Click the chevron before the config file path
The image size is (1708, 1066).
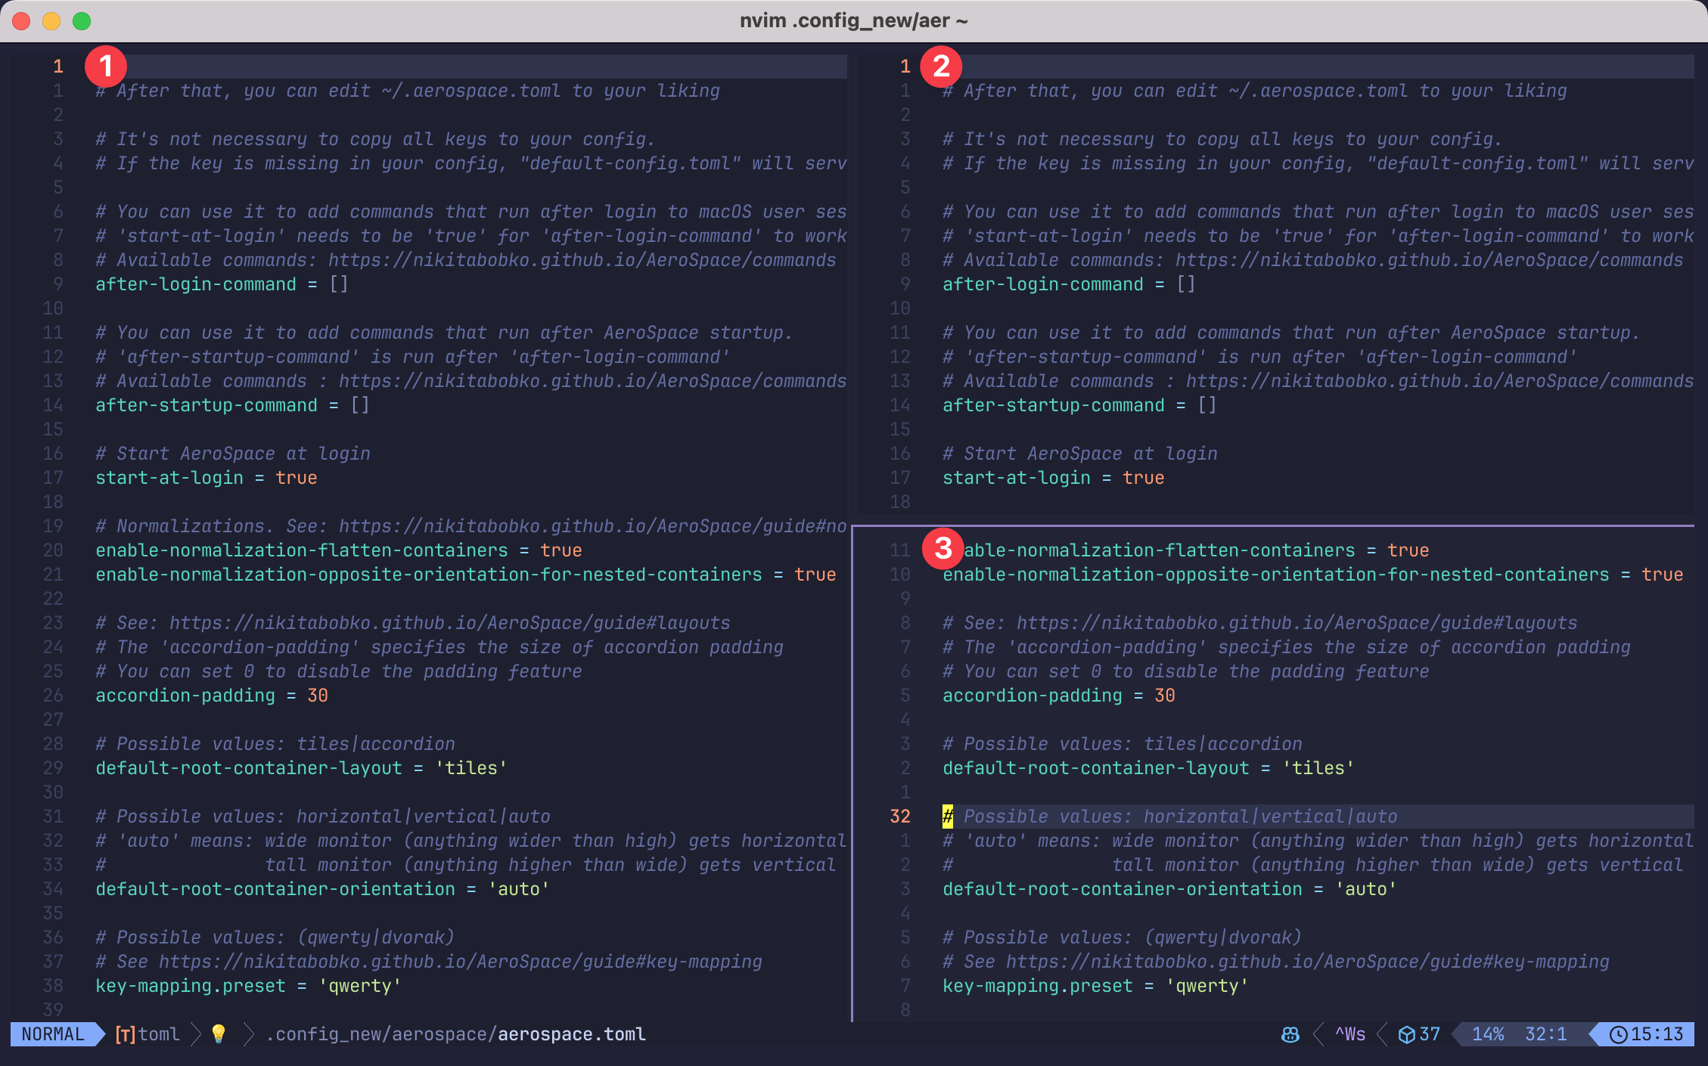tap(249, 1034)
